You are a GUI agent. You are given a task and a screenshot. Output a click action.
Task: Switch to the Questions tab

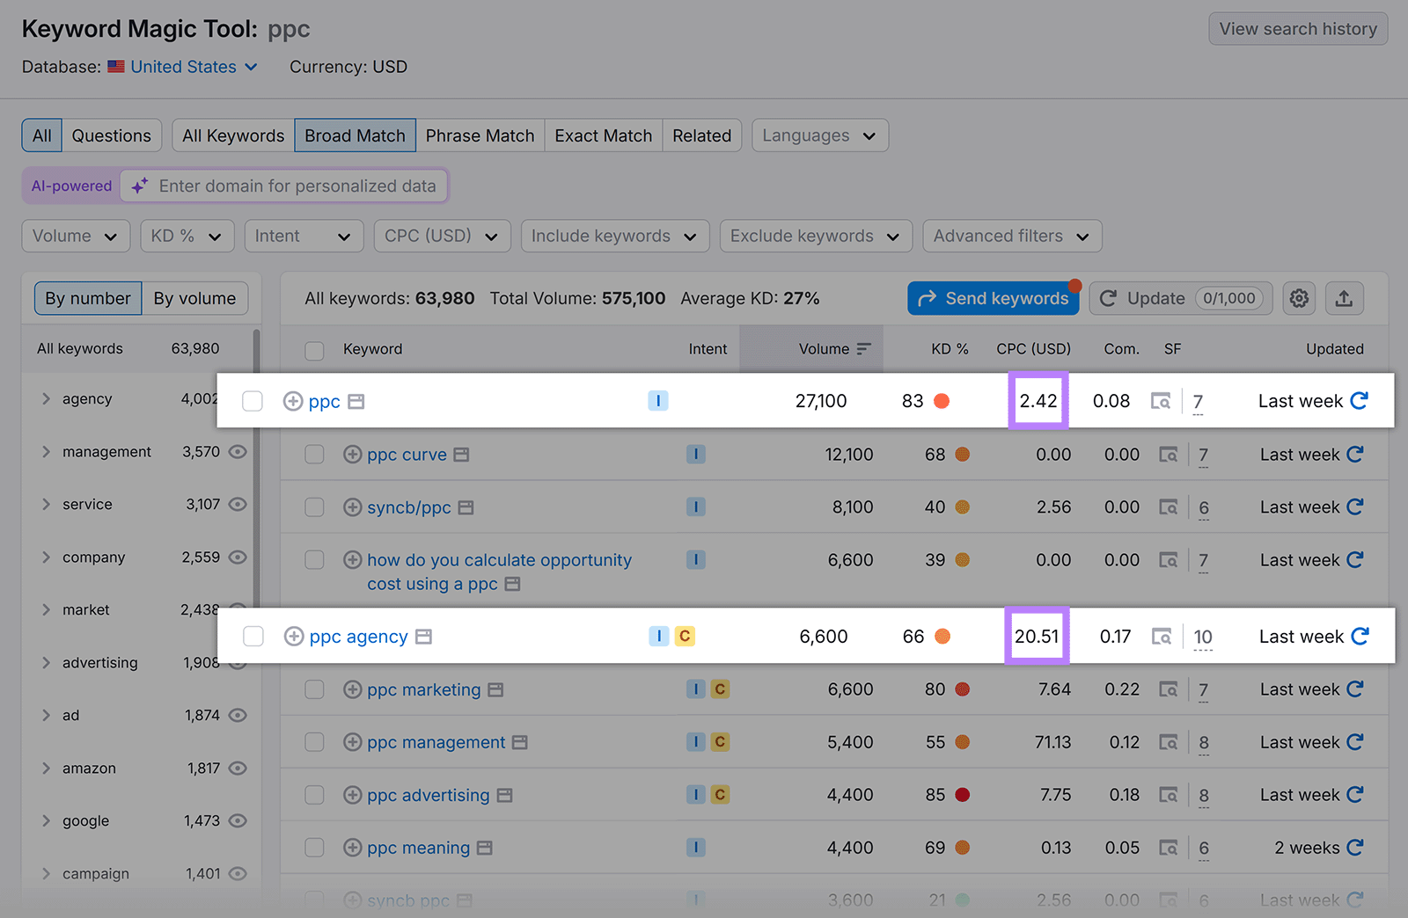pyautogui.click(x=112, y=135)
